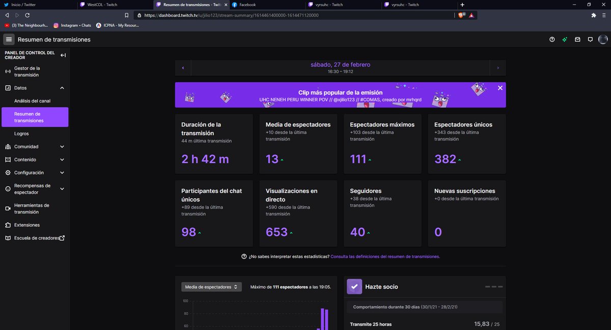
Task: Open a new browser tab
Action: [x=462, y=5]
